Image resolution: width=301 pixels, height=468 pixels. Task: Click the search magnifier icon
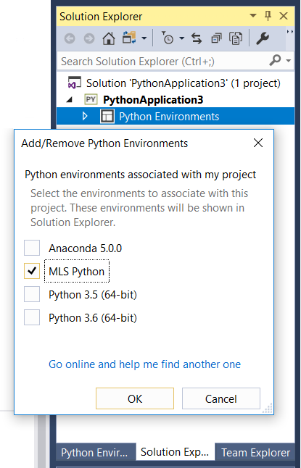[275, 61]
